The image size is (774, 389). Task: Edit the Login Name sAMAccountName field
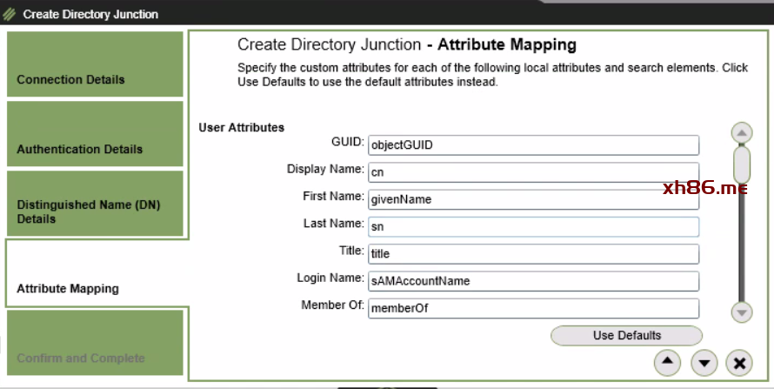pos(533,281)
